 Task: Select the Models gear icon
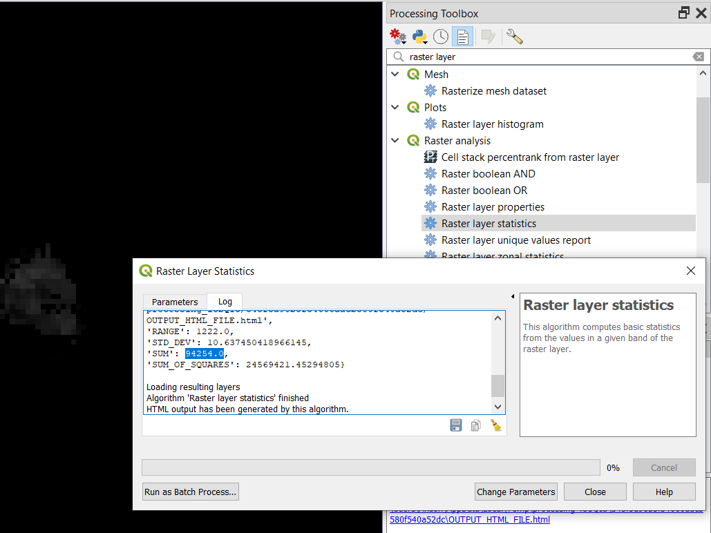coord(397,36)
